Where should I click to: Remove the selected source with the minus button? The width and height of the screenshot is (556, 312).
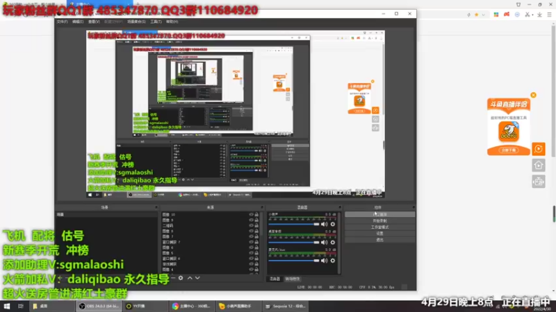tap(173, 278)
